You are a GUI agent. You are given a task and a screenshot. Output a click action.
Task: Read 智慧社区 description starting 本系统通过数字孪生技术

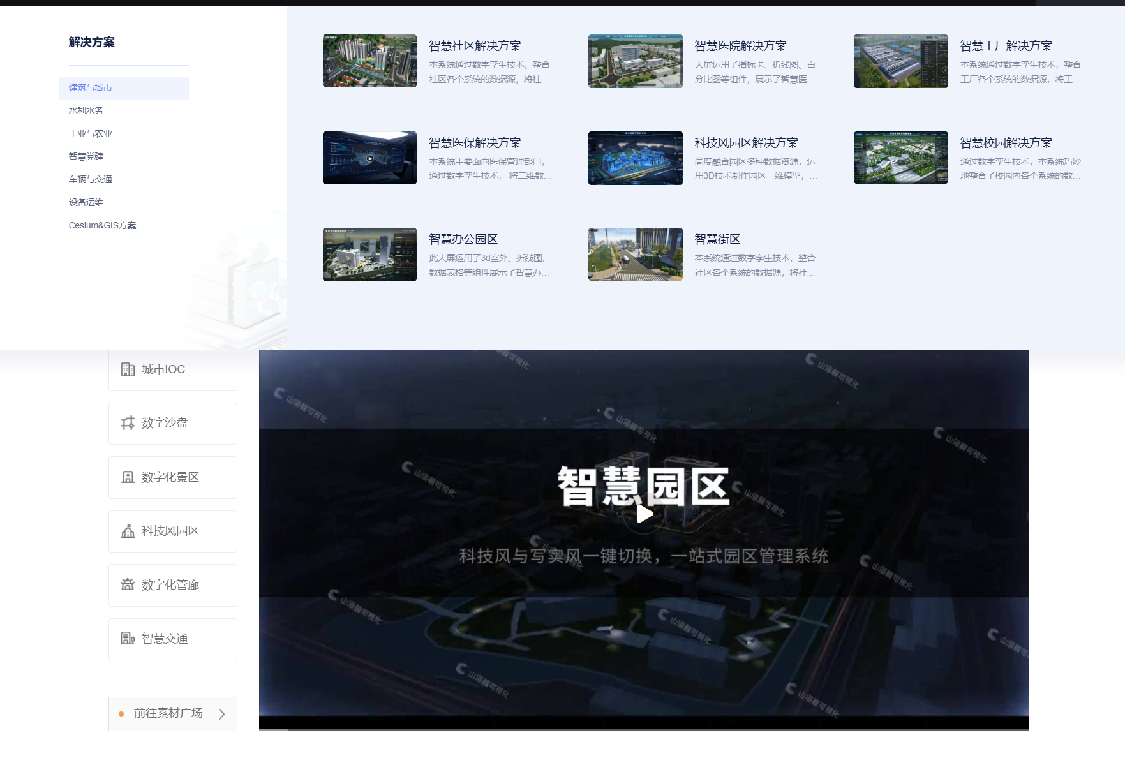pos(489,72)
